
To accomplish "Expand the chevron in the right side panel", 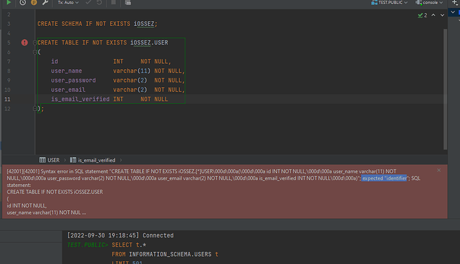I will click(x=453, y=12).
